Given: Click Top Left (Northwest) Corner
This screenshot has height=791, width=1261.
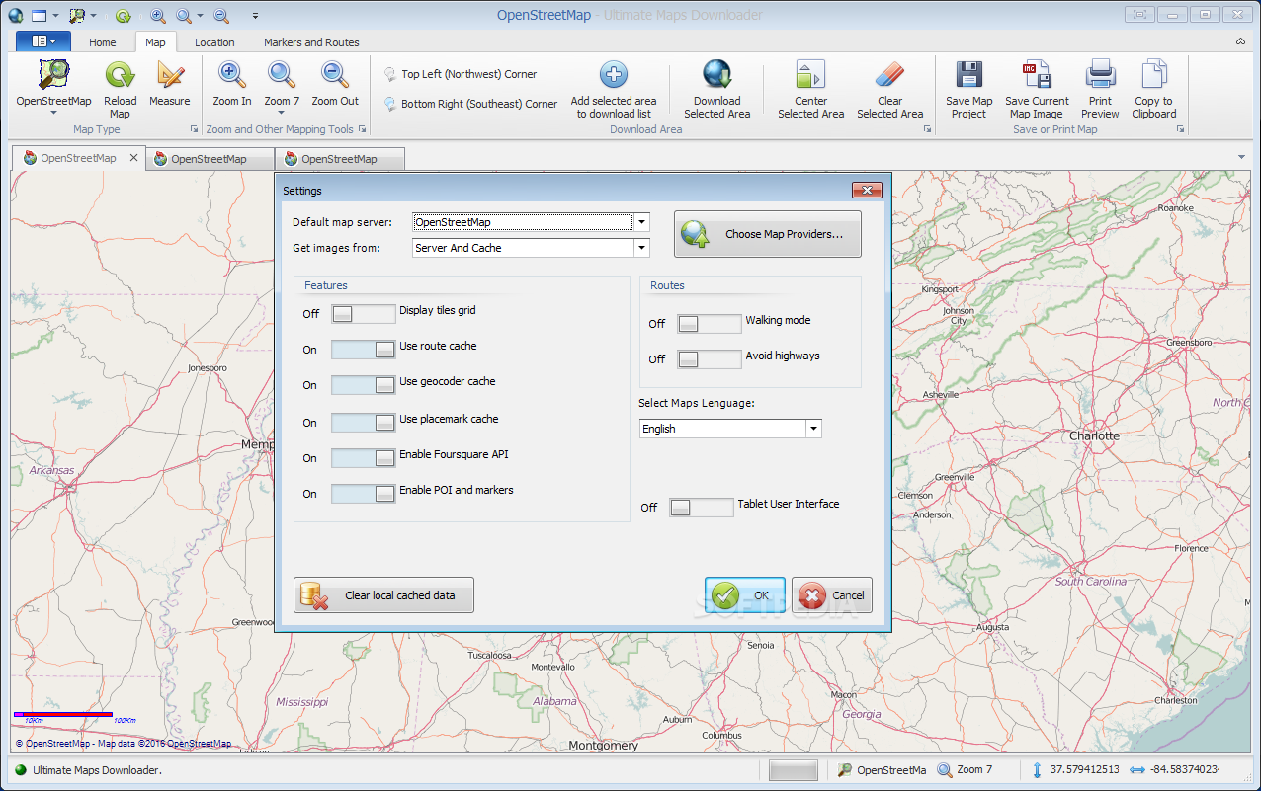Looking at the screenshot, I should pyautogui.click(x=460, y=74).
